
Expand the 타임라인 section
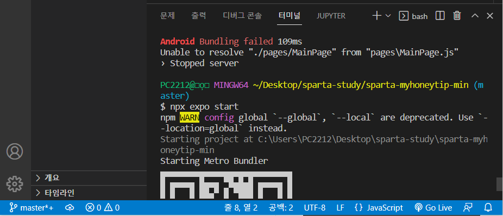tap(89, 193)
